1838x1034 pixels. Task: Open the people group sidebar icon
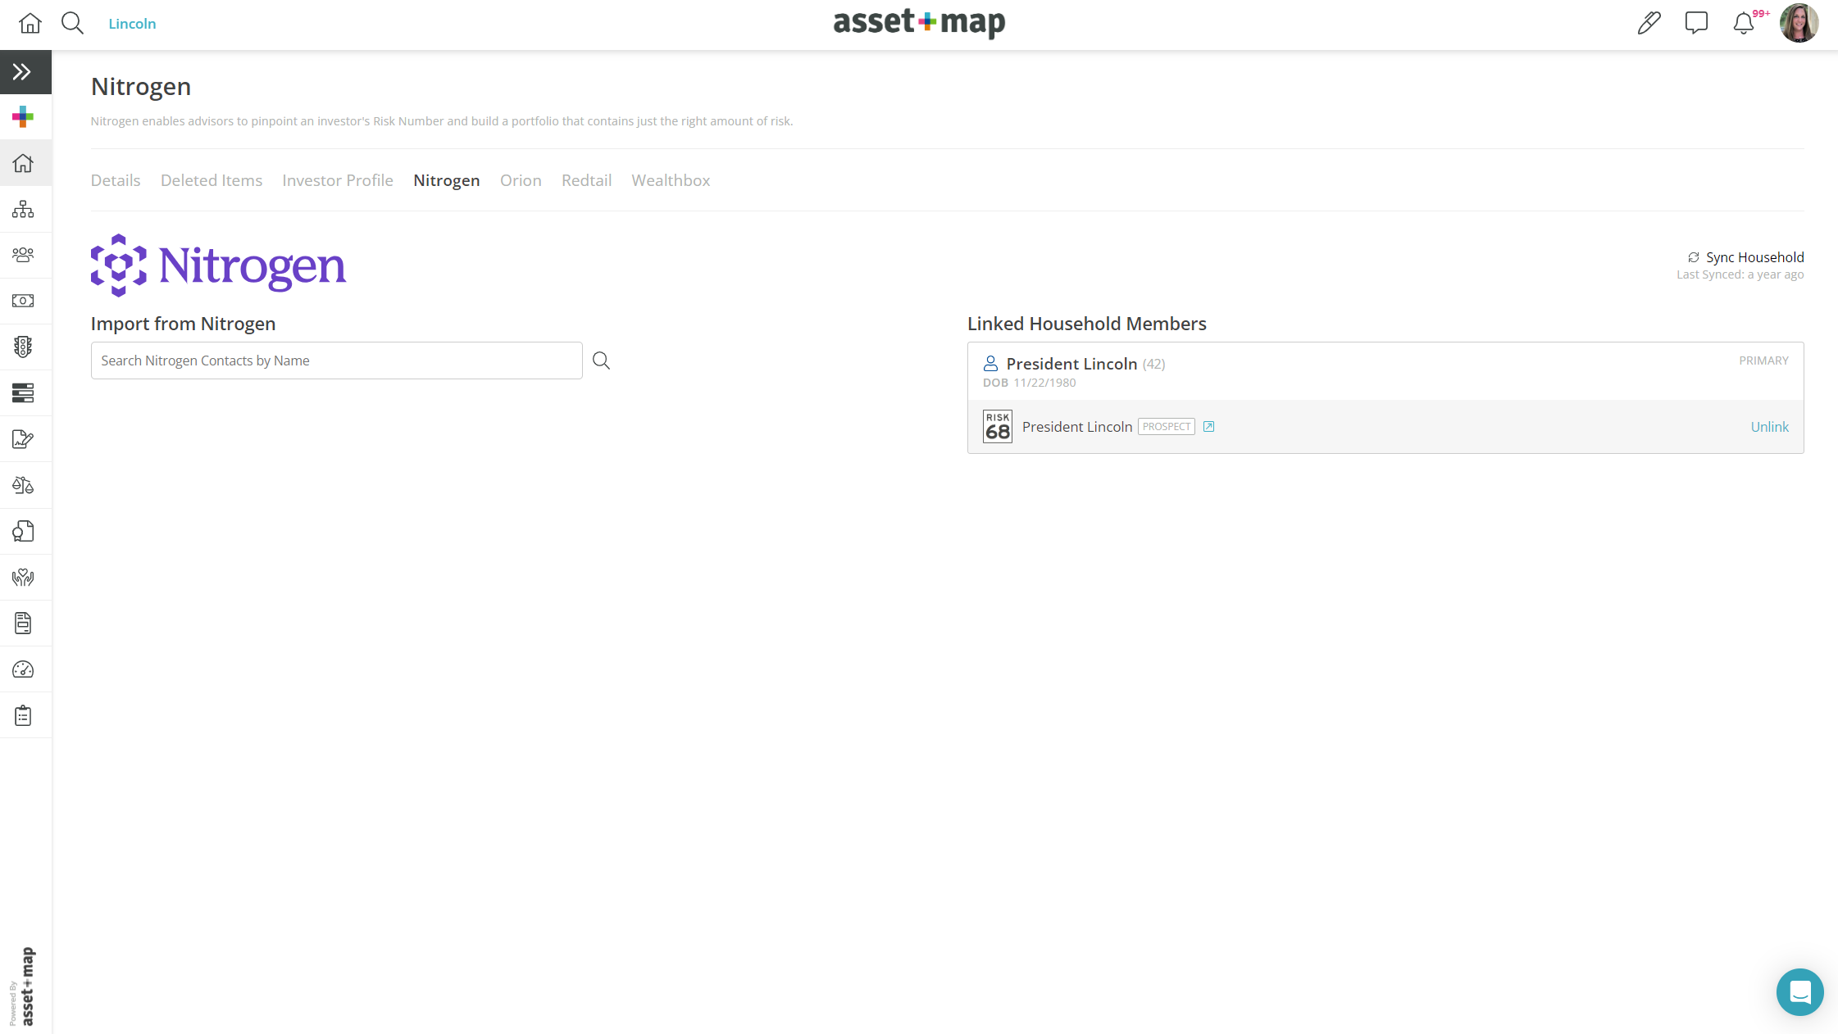[23, 255]
